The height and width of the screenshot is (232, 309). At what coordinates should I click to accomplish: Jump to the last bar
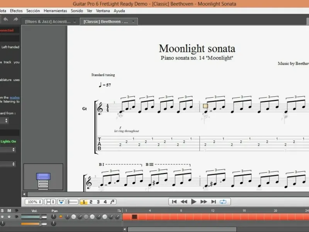coord(214,201)
